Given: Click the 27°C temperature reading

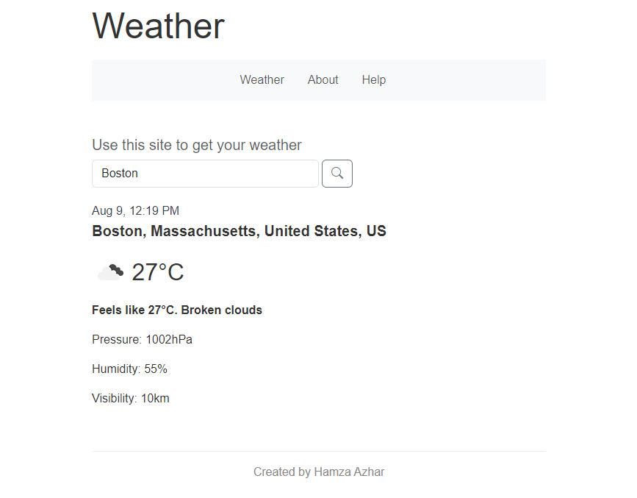Looking at the screenshot, I should (x=156, y=271).
